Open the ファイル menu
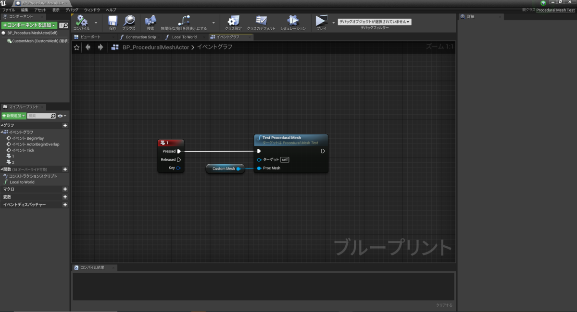Viewport: 577px width, 312px height. click(x=9, y=10)
